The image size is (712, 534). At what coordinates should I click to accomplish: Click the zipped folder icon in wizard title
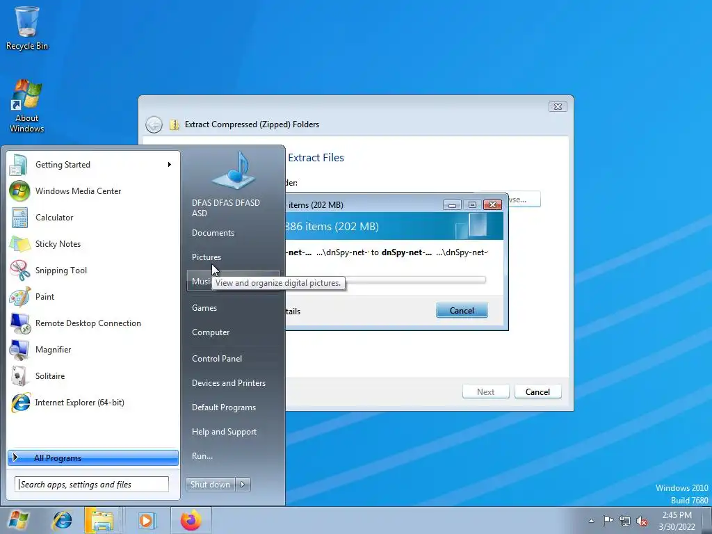pos(175,124)
